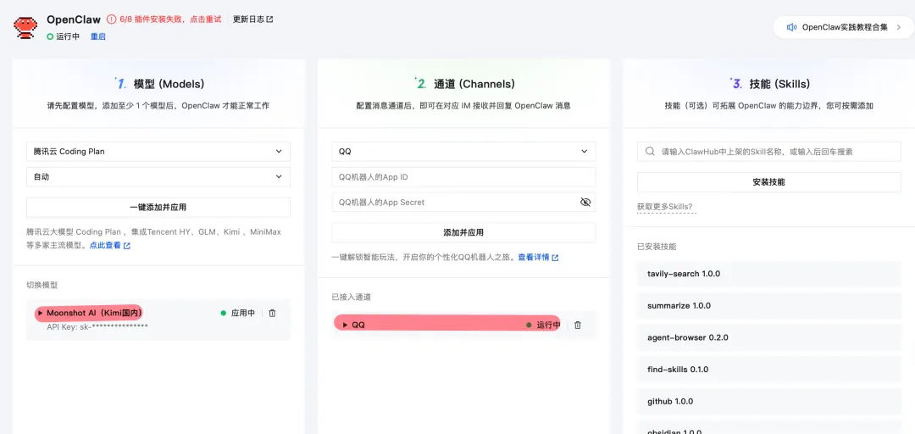
Task: Click the 切换模型 label
Action: (42, 285)
